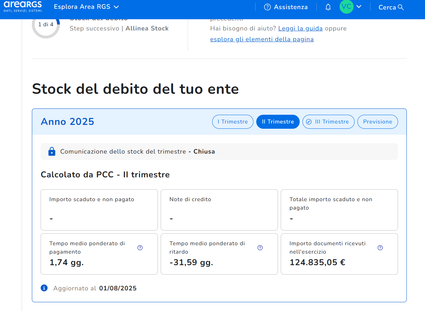Show help for Tempo medio ponderato di pagamento
This screenshot has height=311, width=425.
coord(140,248)
